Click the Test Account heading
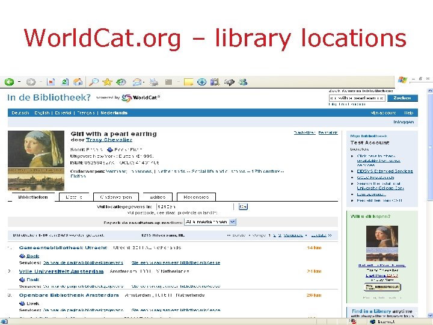433x325 pixels. click(370, 143)
